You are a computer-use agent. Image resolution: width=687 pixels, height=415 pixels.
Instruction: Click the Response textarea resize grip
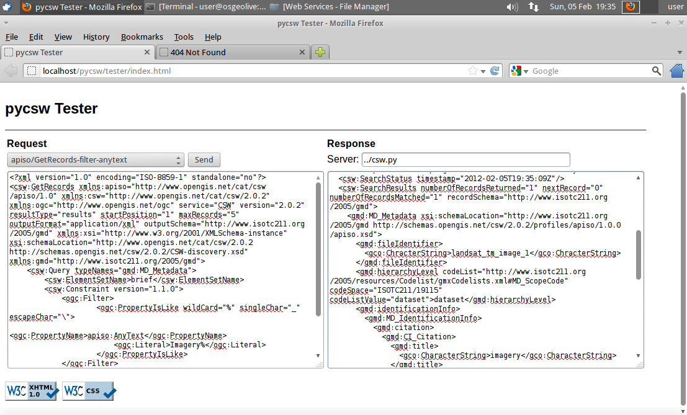pos(640,364)
